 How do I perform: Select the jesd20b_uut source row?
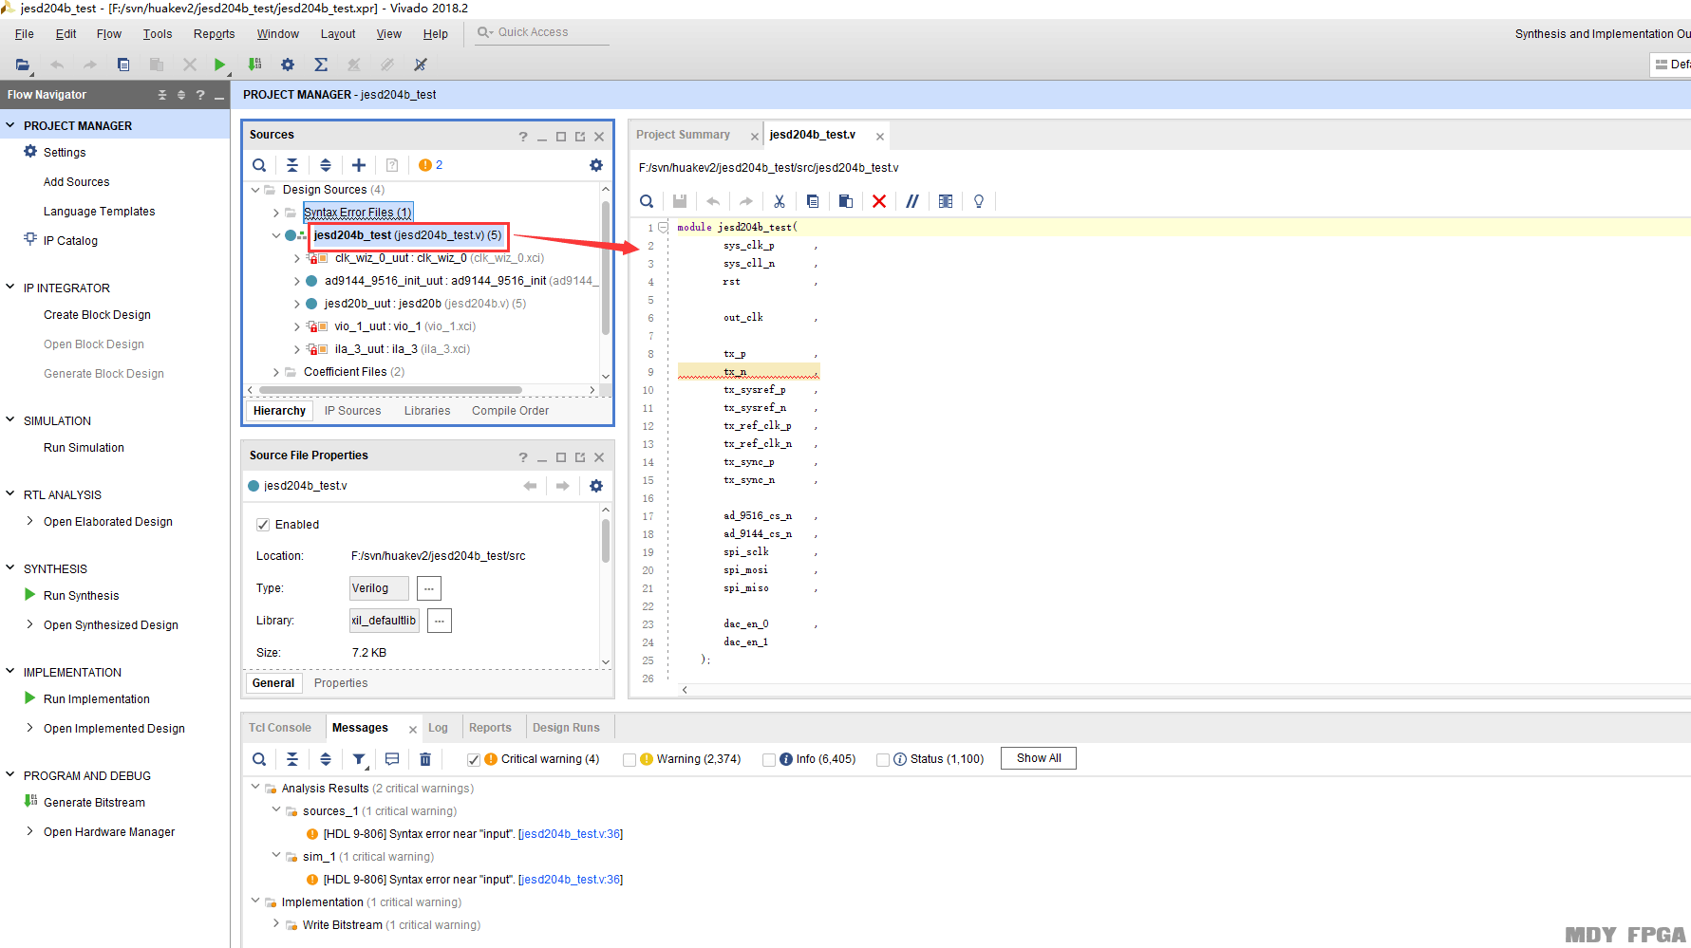(x=424, y=304)
